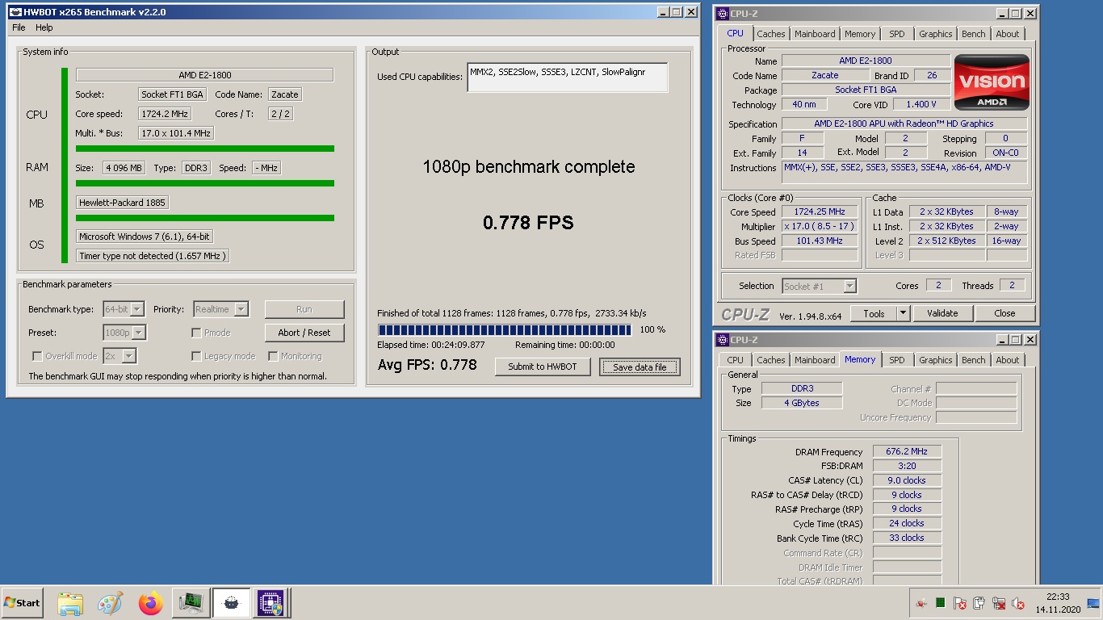The height and width of the screenshot is (620, 1103).
Task: Open the Paint taskbar icon
Action: point(110,603)
